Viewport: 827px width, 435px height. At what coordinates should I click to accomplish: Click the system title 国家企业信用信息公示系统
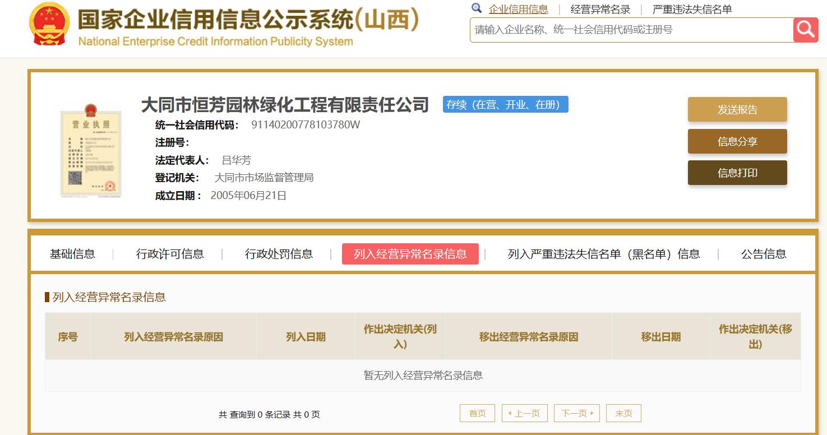click(249, 19)
